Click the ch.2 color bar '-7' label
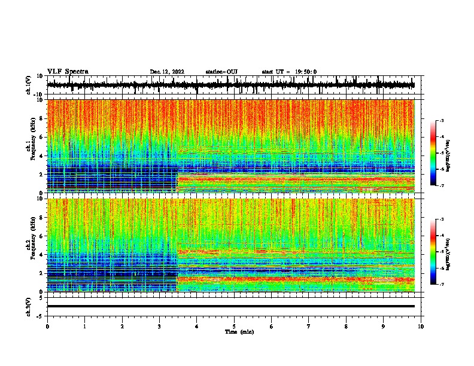474x366 pixels. click(441, 284)
